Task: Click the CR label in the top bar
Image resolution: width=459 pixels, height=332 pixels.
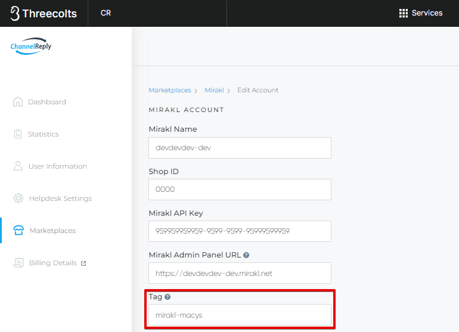Action: pos(106,13)
